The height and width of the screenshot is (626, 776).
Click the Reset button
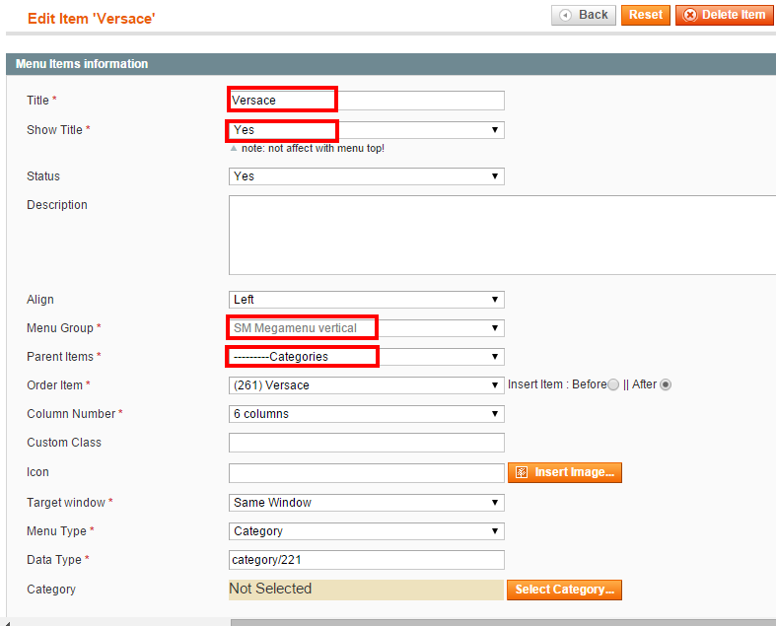pos(645,15)
